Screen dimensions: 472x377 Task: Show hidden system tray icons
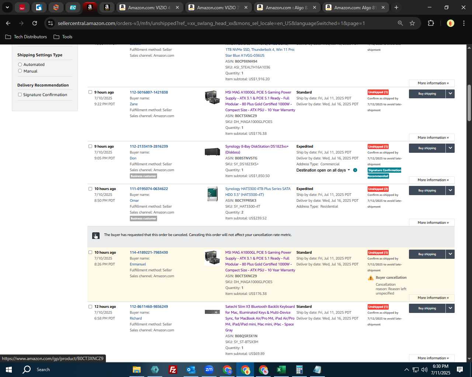coord(406,370)
